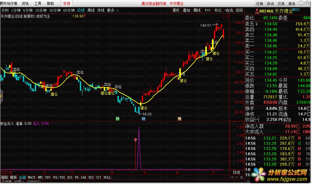Zoom in chart with plus button
Viewport: 312px width, 184px height.
(x=232, y=177)
